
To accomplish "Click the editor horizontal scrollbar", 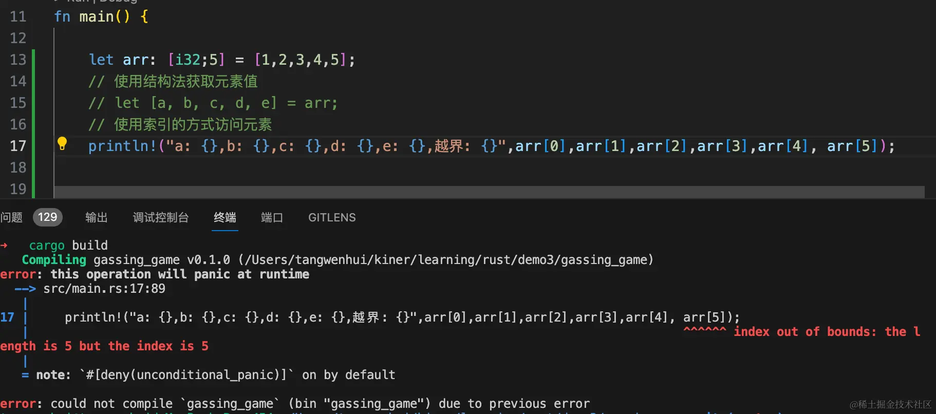I will click(x=489, y=192).
